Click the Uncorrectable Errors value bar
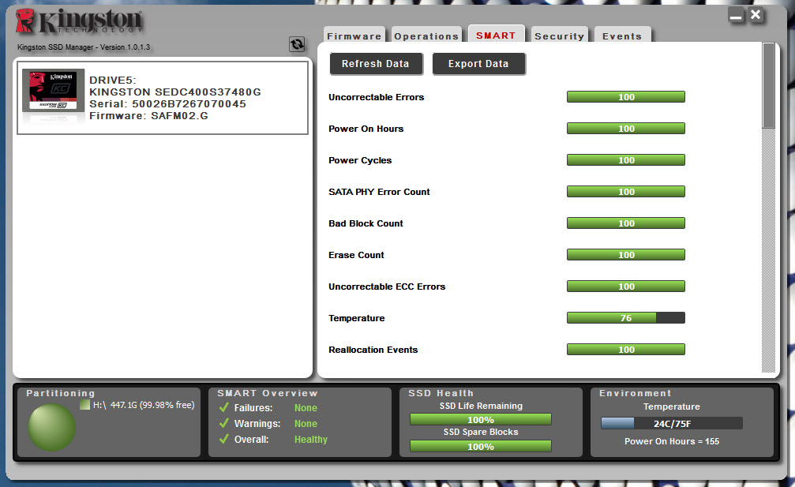The height and width of the screenshot is (487, 795). point(626,97)
